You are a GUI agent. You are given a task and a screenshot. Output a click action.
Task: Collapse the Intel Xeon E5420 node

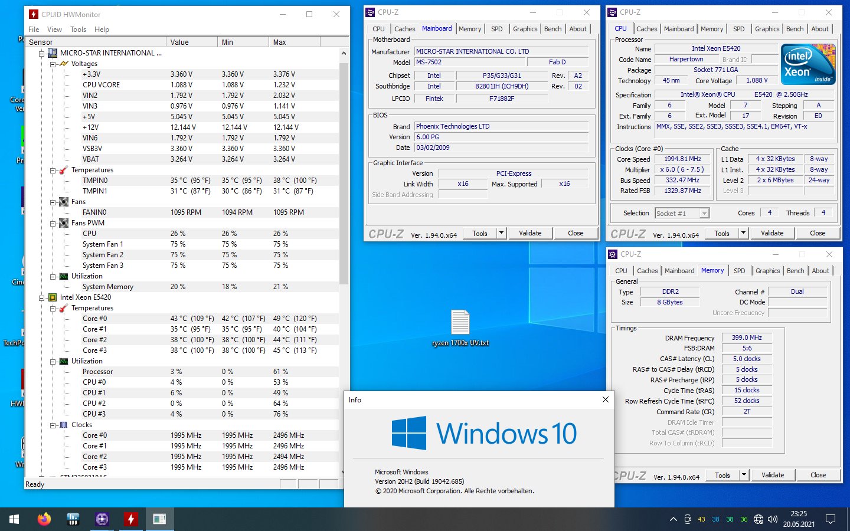tap(42, 297)
